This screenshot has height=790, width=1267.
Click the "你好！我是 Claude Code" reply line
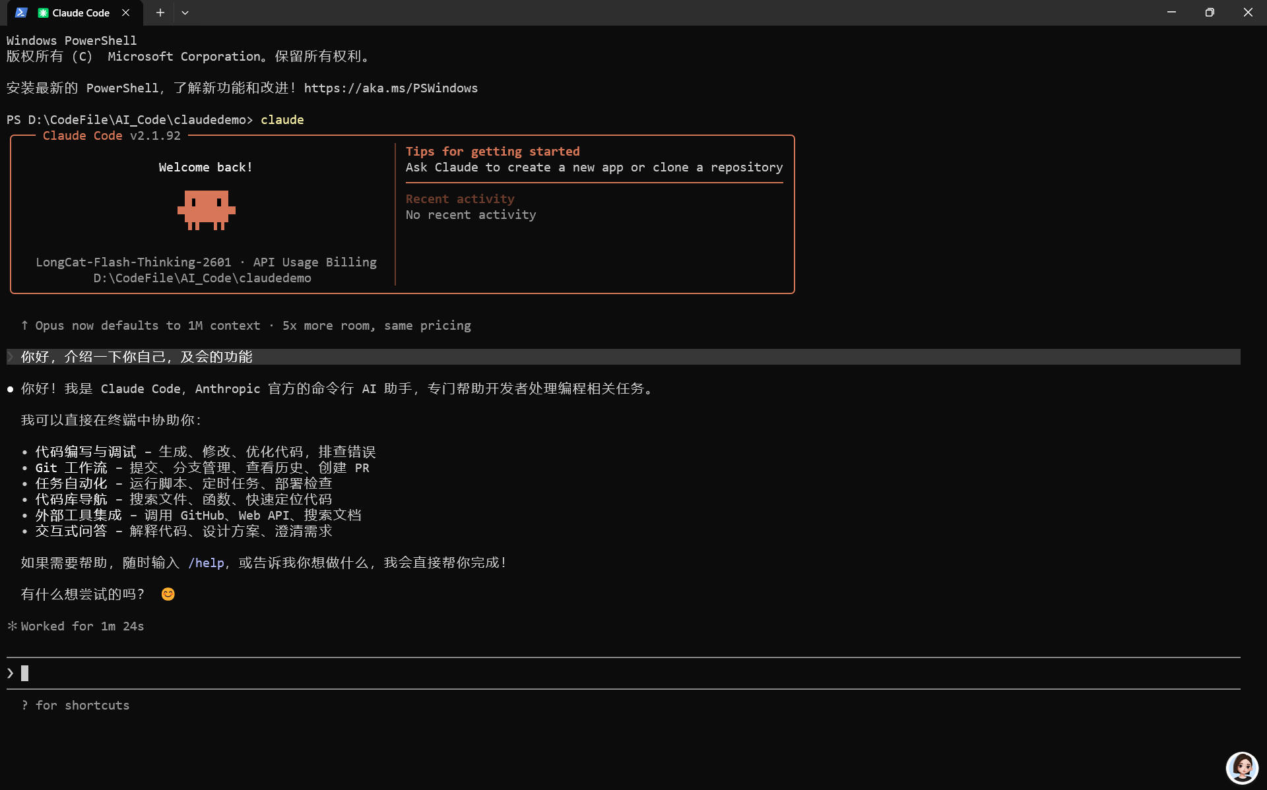pos(337,389)
